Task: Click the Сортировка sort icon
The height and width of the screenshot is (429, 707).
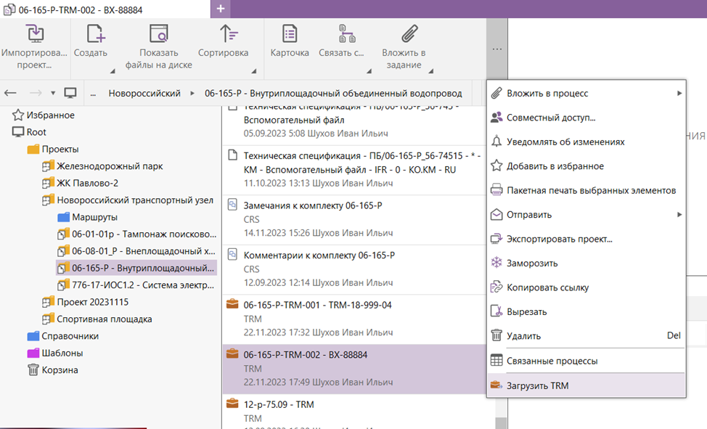Action: point(229,34)
